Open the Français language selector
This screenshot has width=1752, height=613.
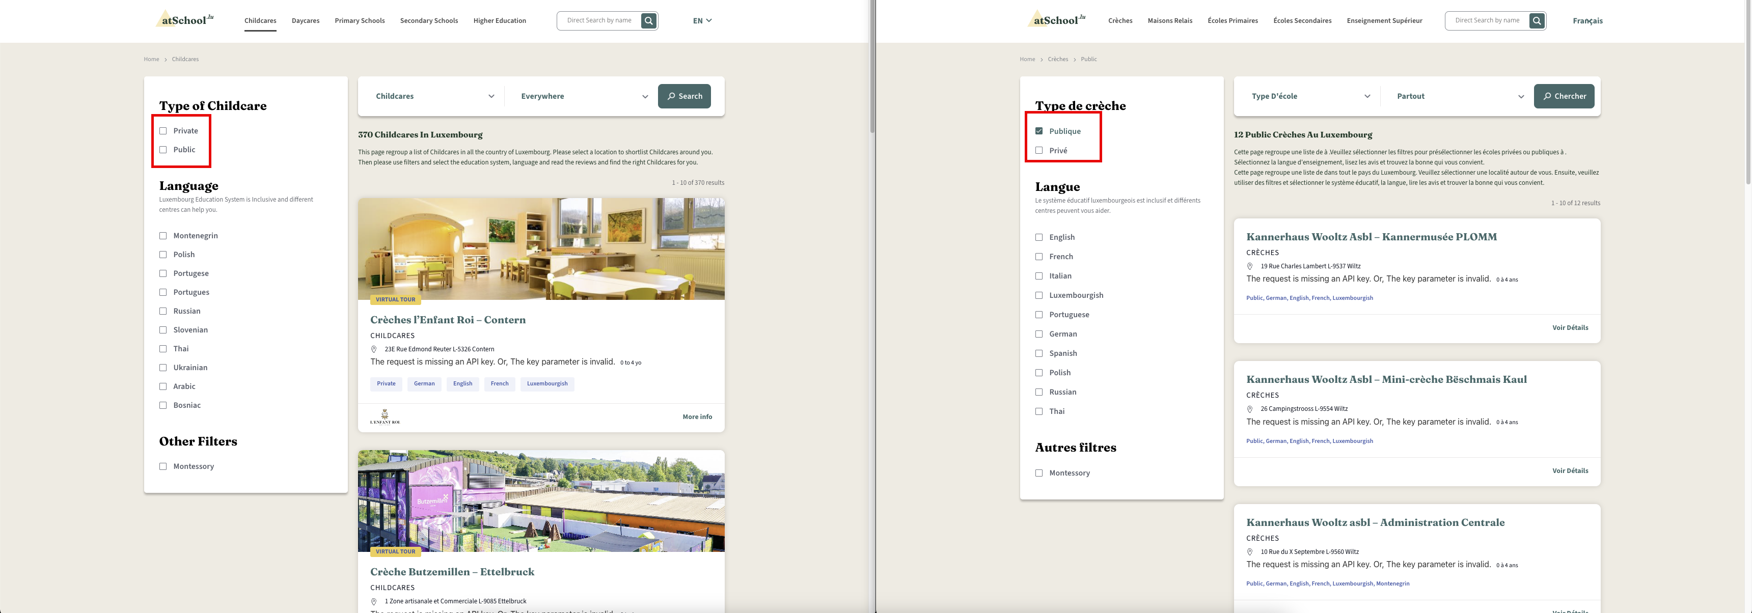[1587, 21]
